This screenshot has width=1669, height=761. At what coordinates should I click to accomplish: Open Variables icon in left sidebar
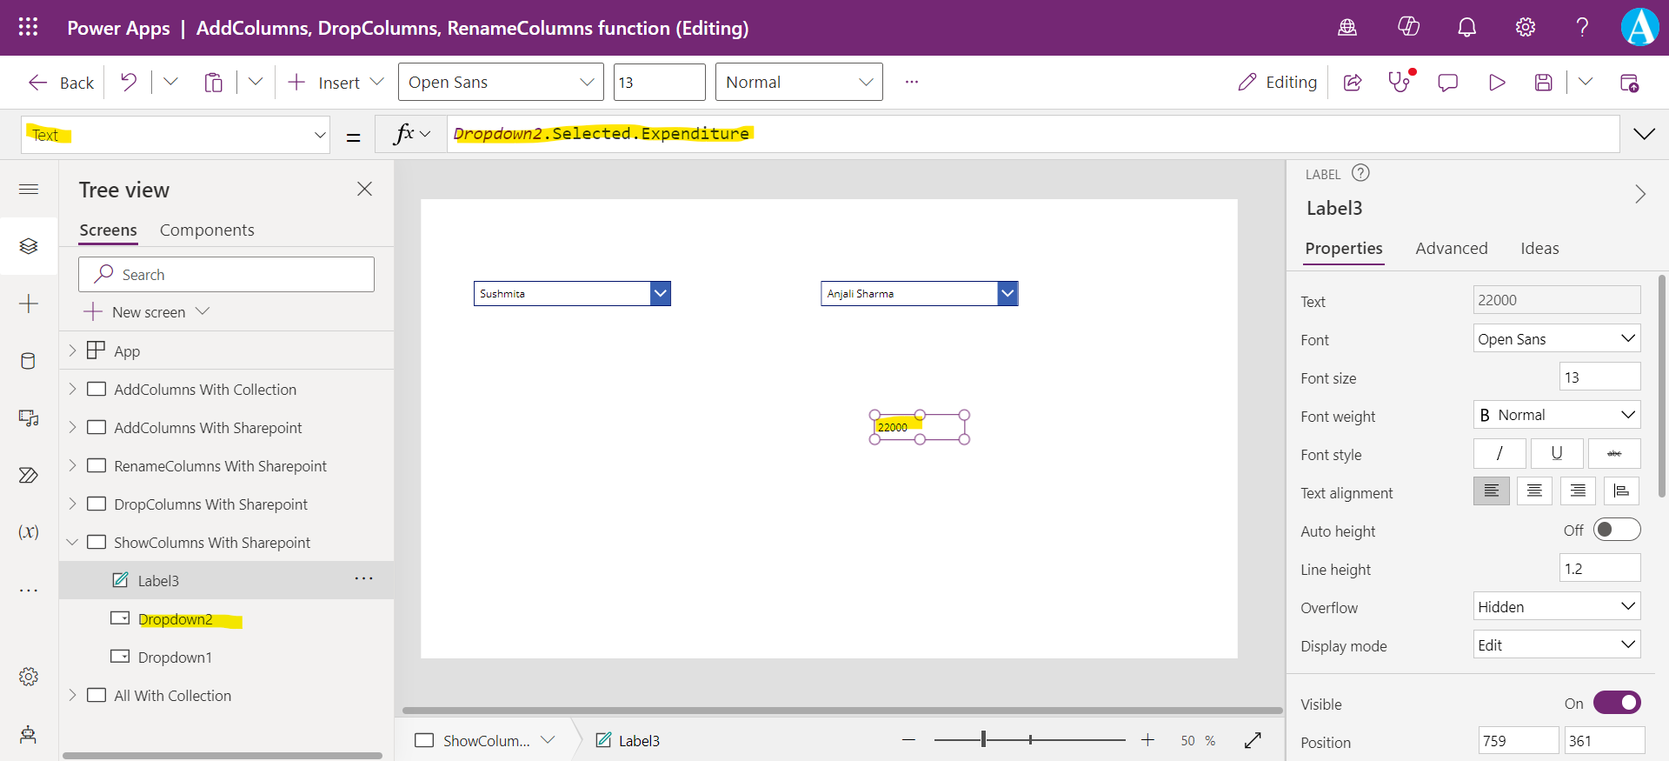coord(28,531)
